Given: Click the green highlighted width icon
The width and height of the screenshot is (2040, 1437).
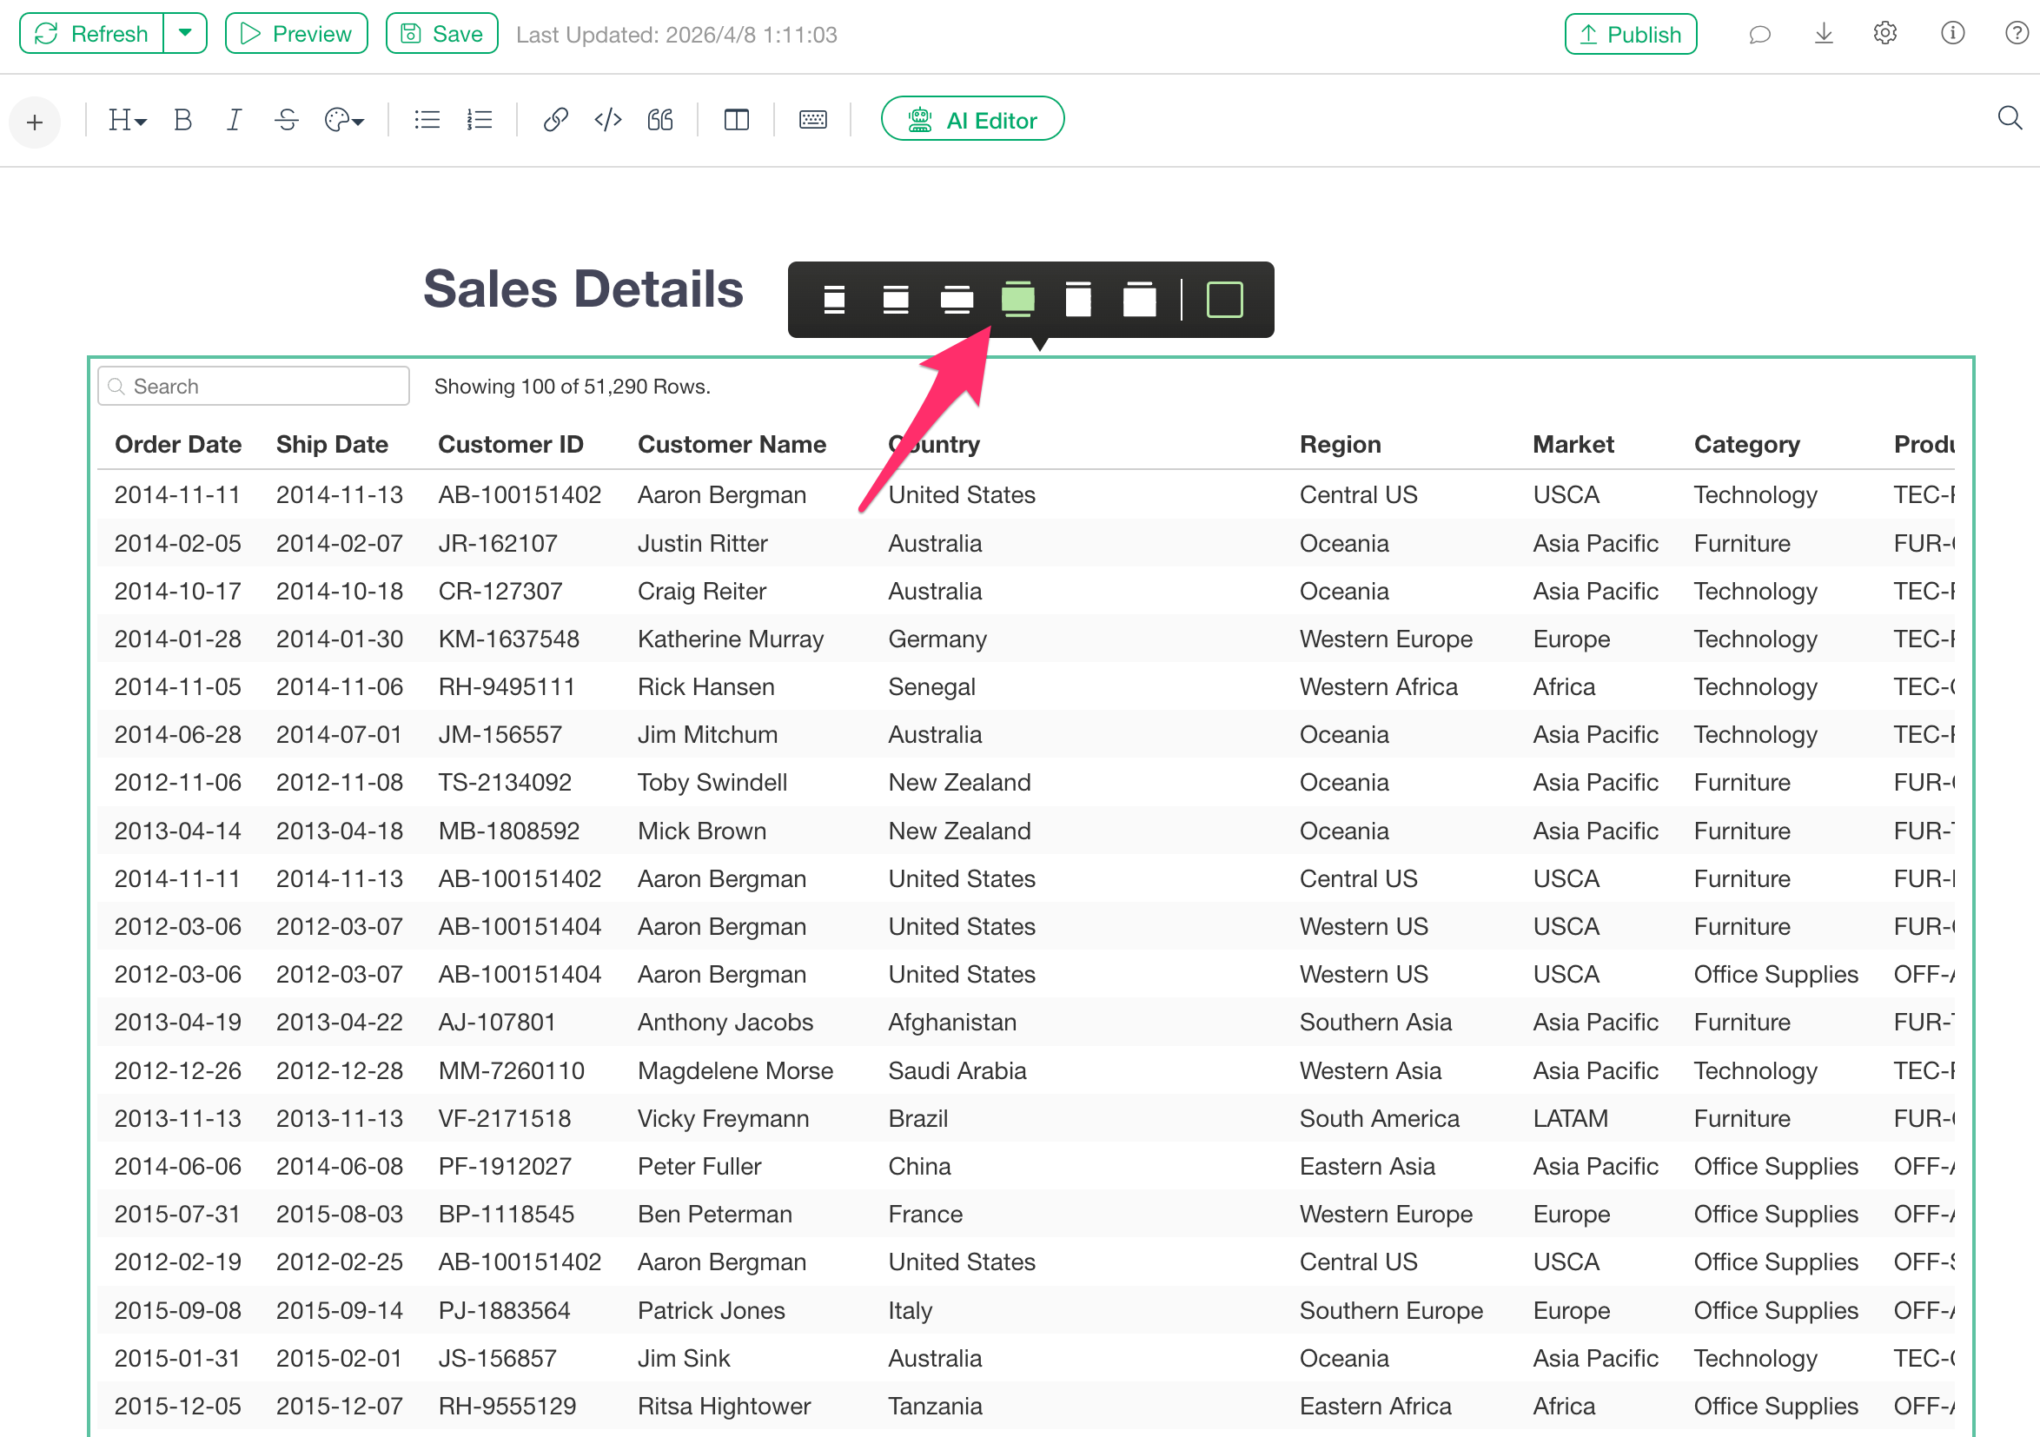Looking at the screenshot, I should pos(1017,300).
